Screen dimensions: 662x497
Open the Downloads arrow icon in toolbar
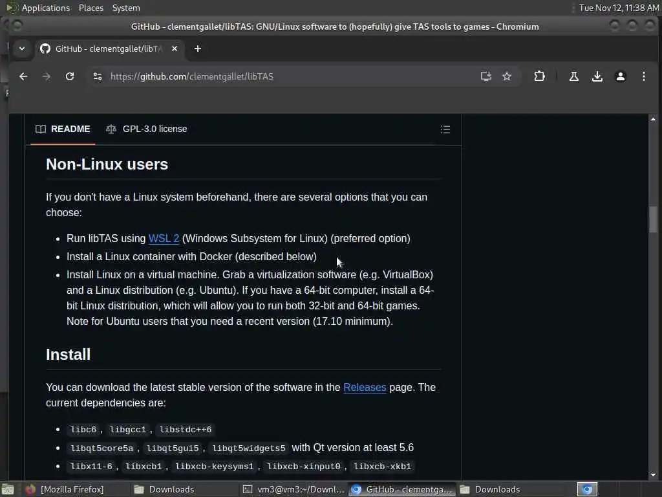(x=597, y=76)
